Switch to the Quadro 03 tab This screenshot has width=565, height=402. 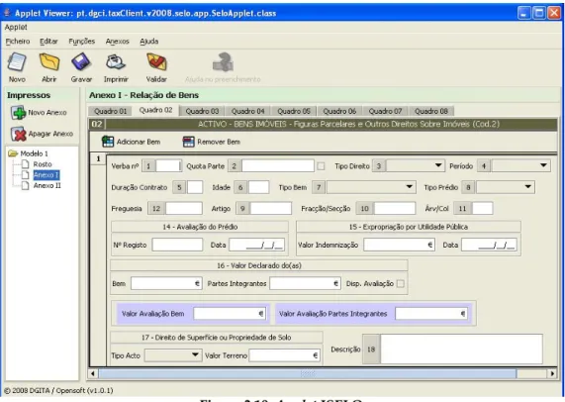pos(202,112)
